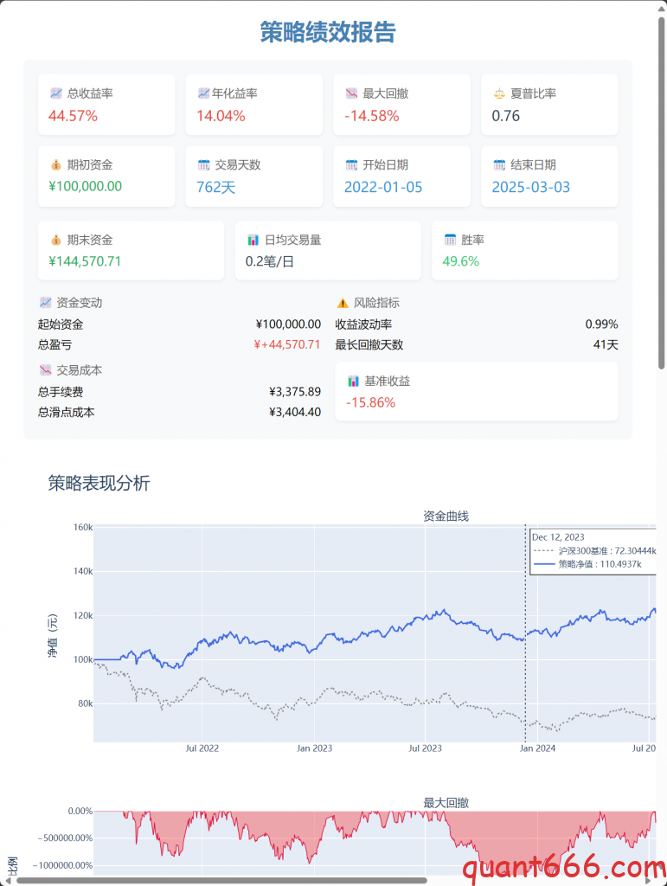Click the start date 2022-01-05

point(383,187)
